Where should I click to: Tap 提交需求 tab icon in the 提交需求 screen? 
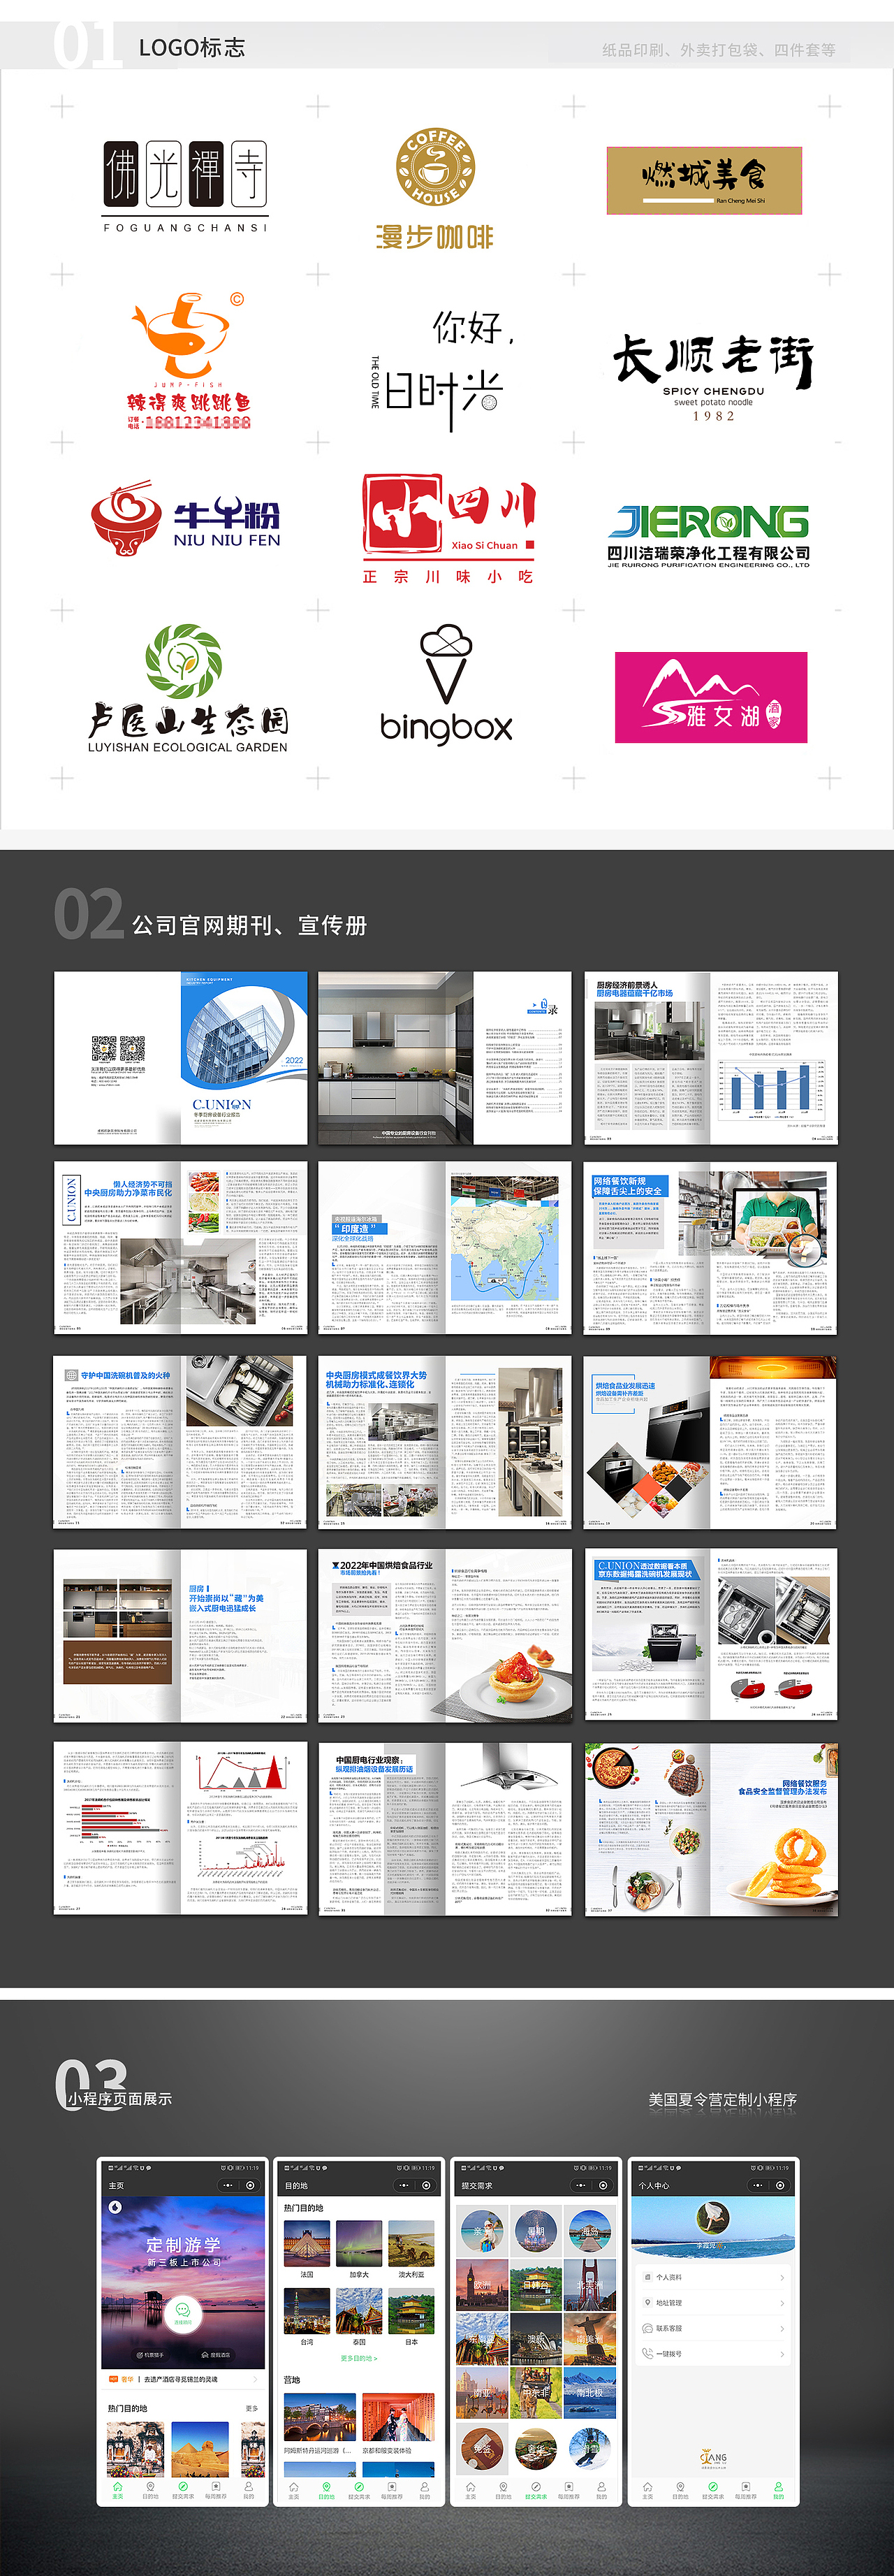coord(536,2486)
